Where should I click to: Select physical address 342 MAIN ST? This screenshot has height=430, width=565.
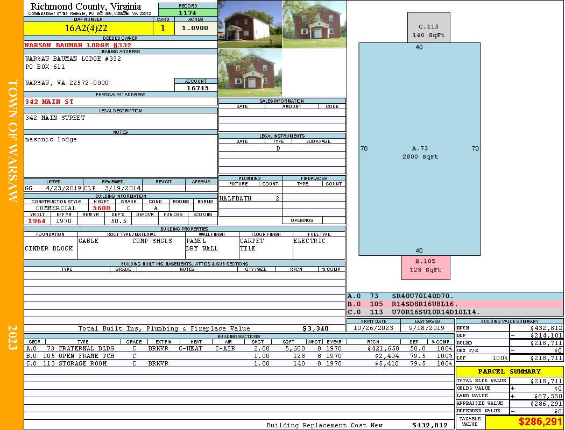click(49, 102)
